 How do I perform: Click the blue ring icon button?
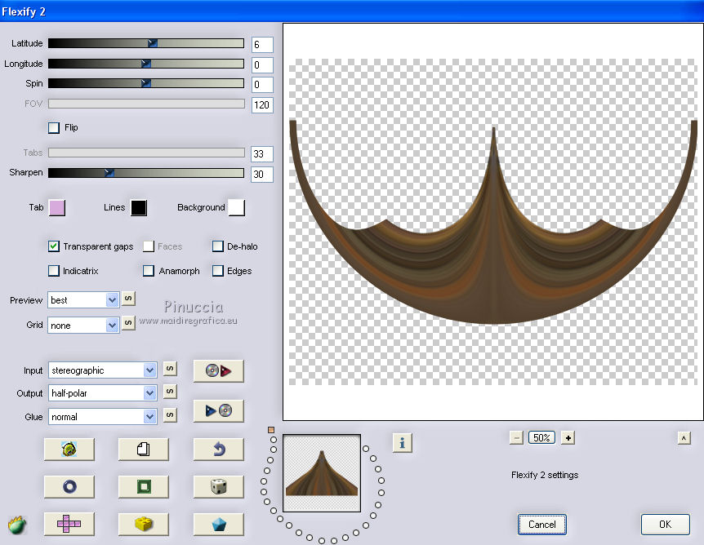pos(69,487)
